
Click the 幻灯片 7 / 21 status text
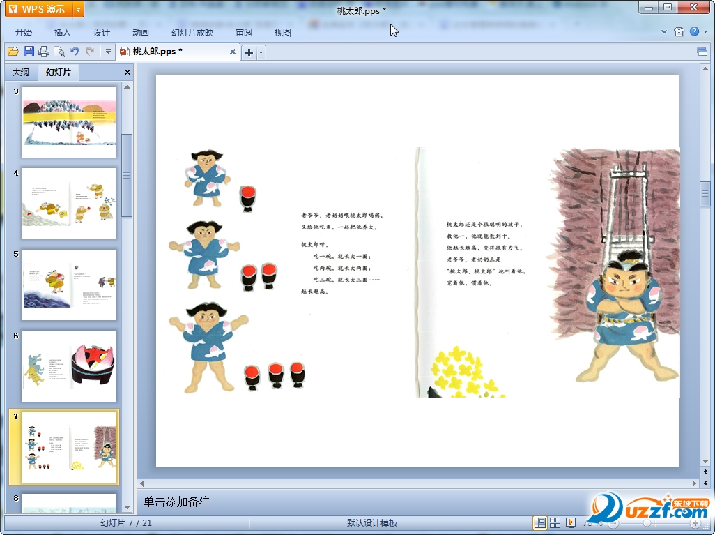126,523
